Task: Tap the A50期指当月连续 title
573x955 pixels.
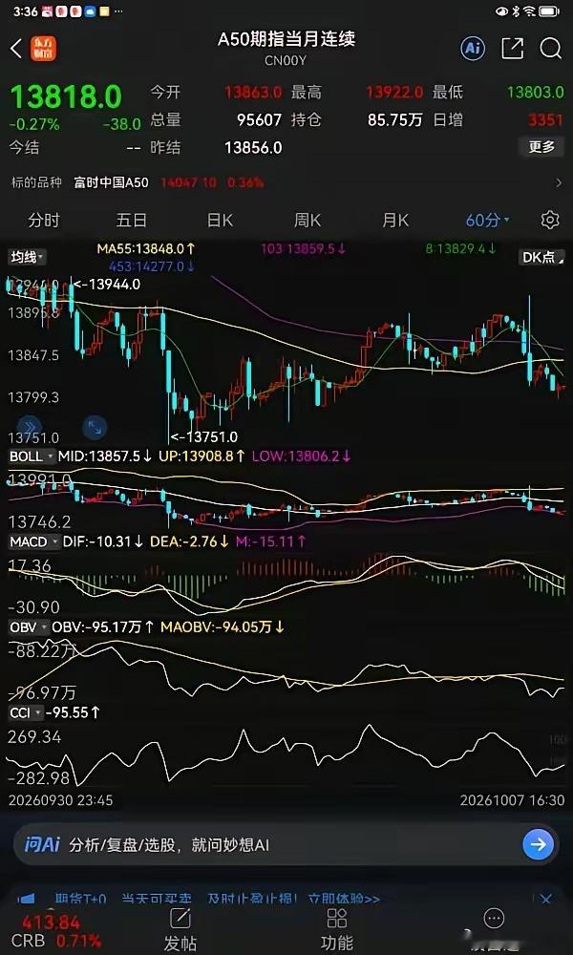Action: [x=286, y=39]
